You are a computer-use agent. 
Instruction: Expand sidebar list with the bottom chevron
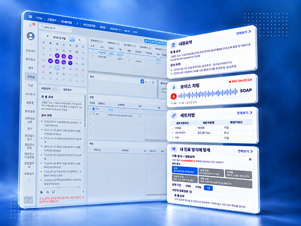coord(29,180)
